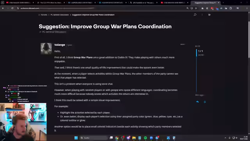The image size is (250, 141).
Task: Switch to the first YouTube BARB tab
Action: coord(20,3)
